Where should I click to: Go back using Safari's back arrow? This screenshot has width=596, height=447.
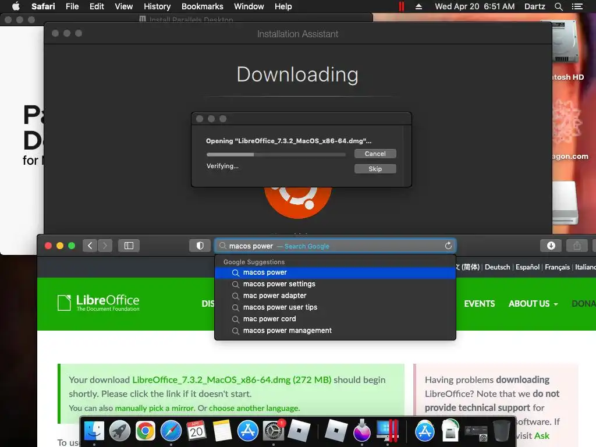(90, 246)
